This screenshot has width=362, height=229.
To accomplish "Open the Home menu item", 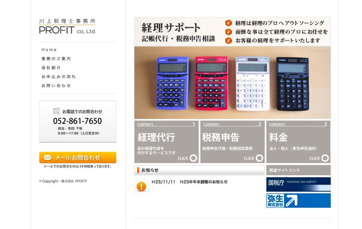I will coord(49,50).
